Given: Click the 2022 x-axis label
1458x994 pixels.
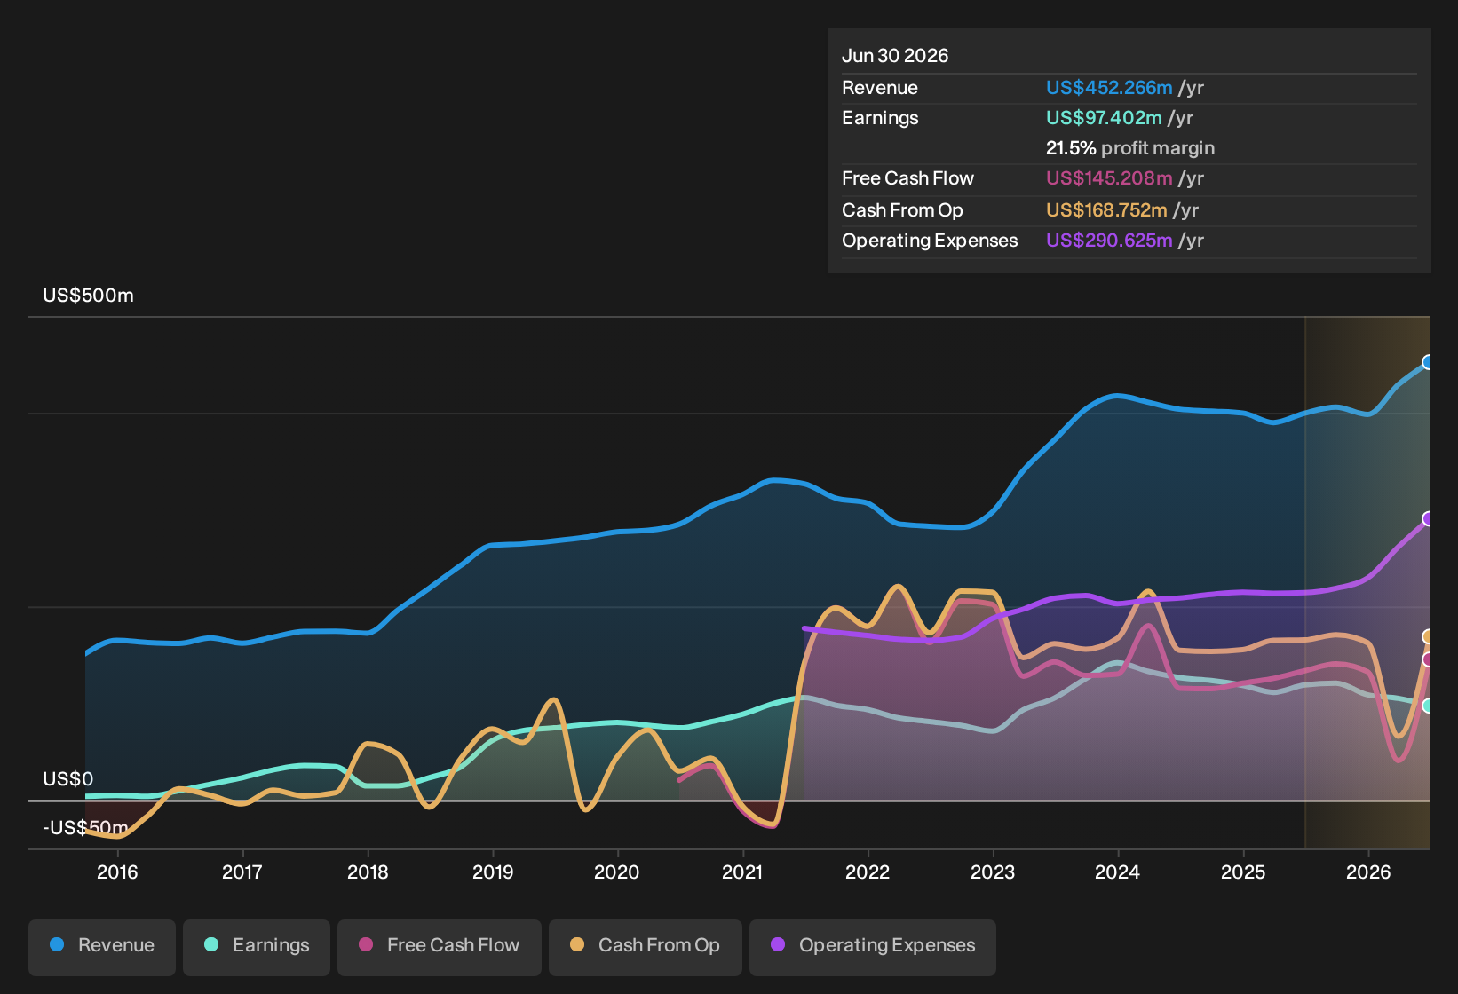Looking at the screenshot, I should pos(868,872).
